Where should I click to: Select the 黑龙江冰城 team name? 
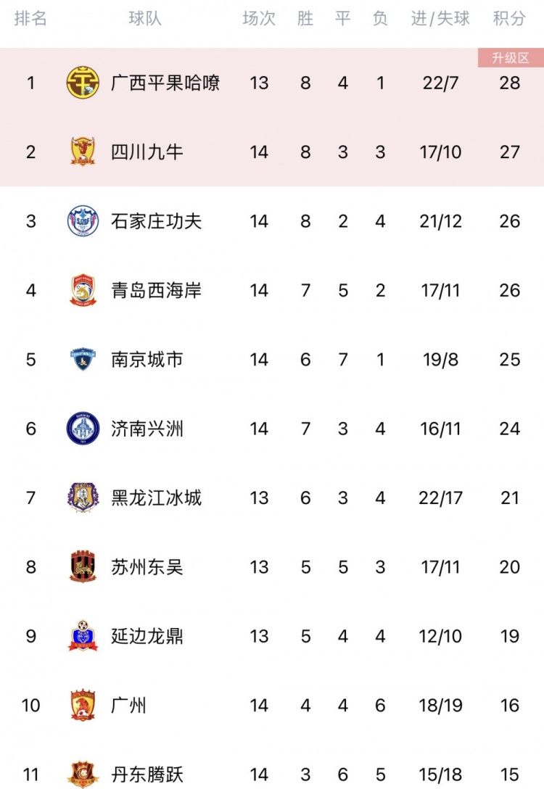pos(157,497)
